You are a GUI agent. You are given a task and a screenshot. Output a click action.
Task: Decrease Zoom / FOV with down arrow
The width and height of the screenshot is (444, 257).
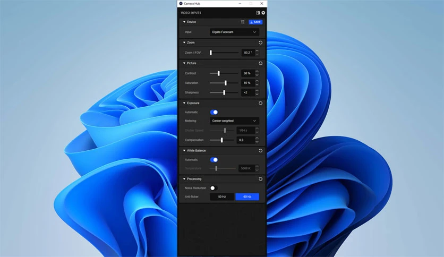257,54
